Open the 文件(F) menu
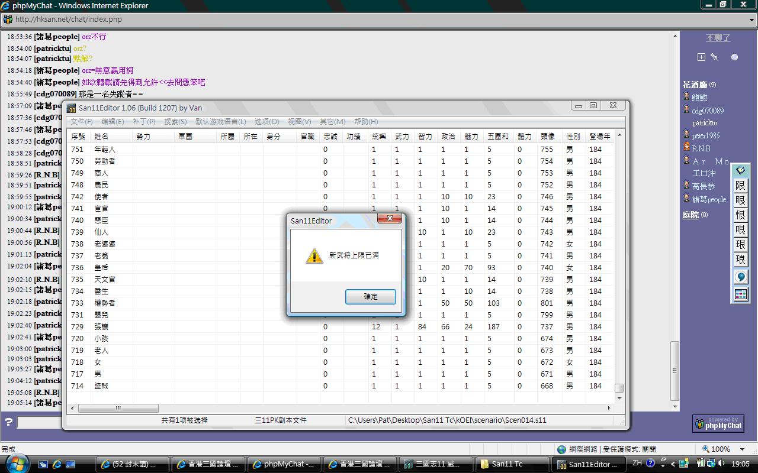The height and width of the screenshot is (473, 758). [81, 122]
